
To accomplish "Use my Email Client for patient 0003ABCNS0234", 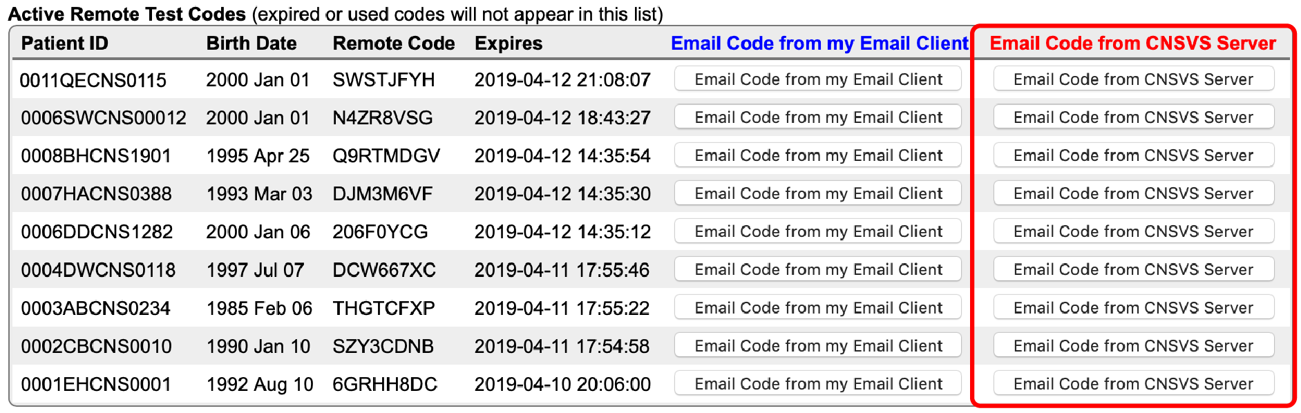I will [x=818, y=307].
